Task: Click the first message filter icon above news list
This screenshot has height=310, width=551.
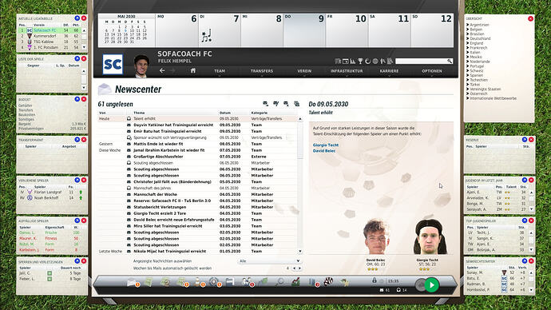Action: pyautogui.click(x=265, y=104)
